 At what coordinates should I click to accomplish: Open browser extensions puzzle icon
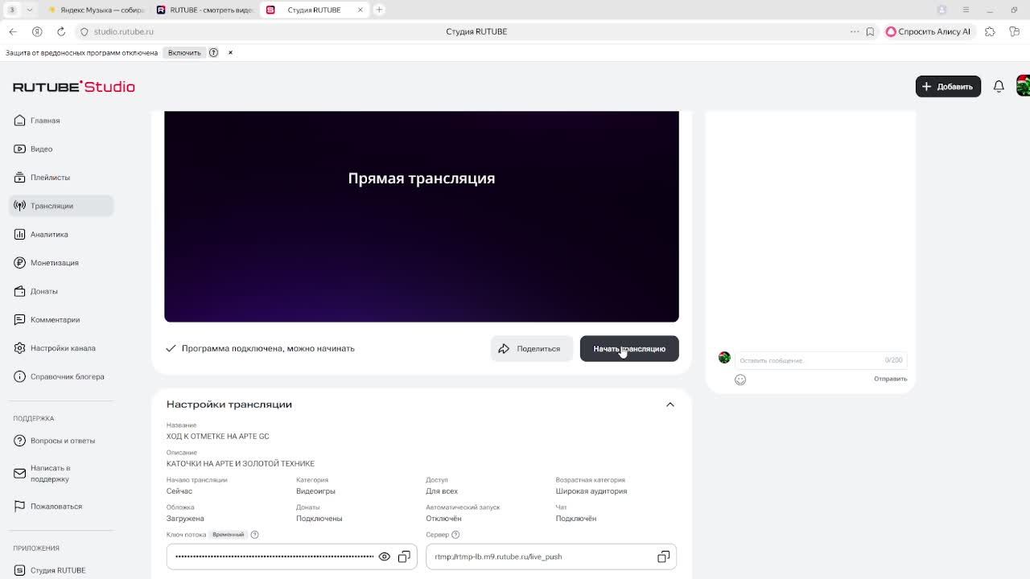[990, 31]
